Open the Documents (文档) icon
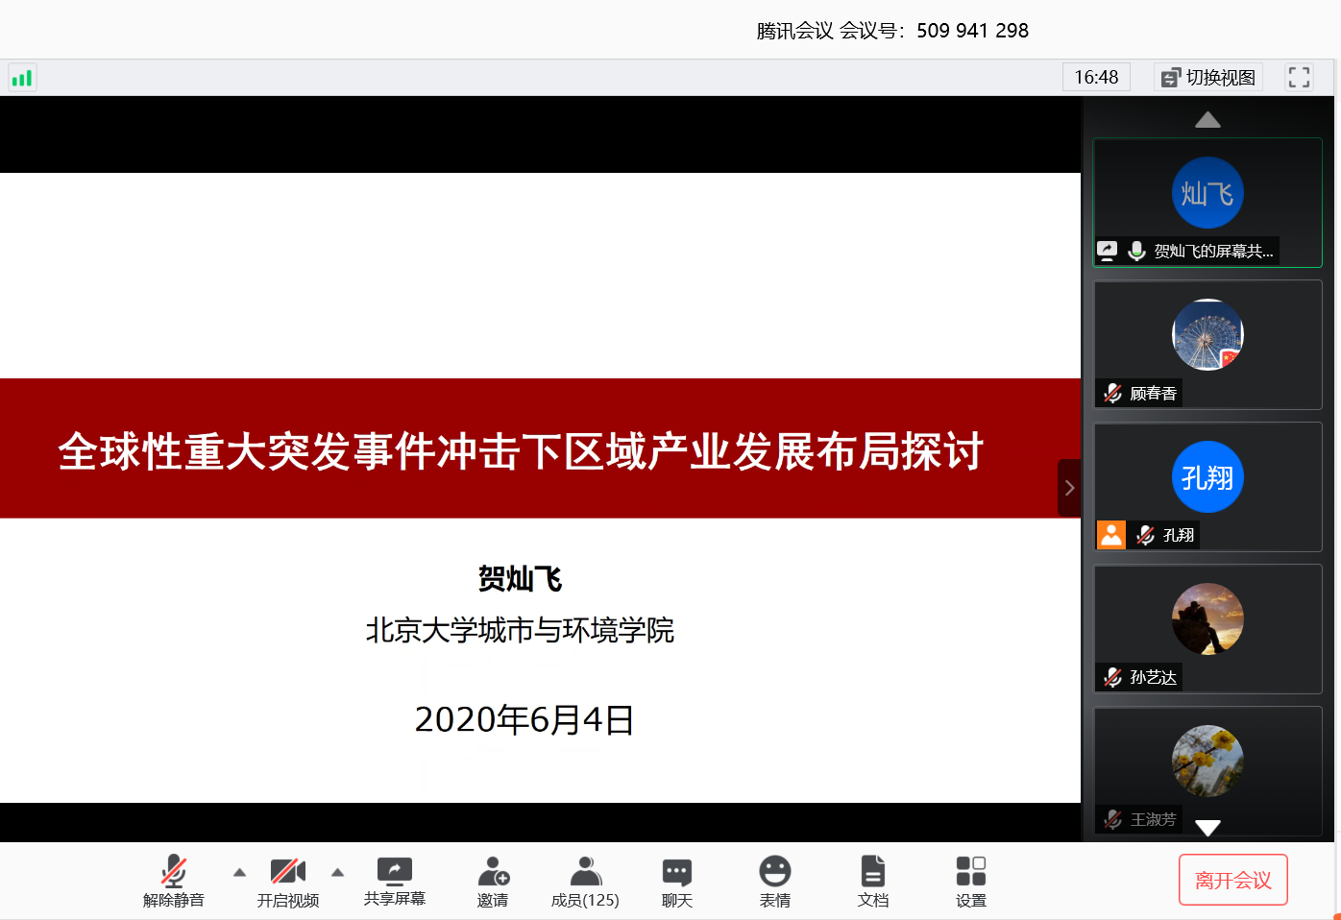Screen dimensions: 1341x920 [872, 872]
